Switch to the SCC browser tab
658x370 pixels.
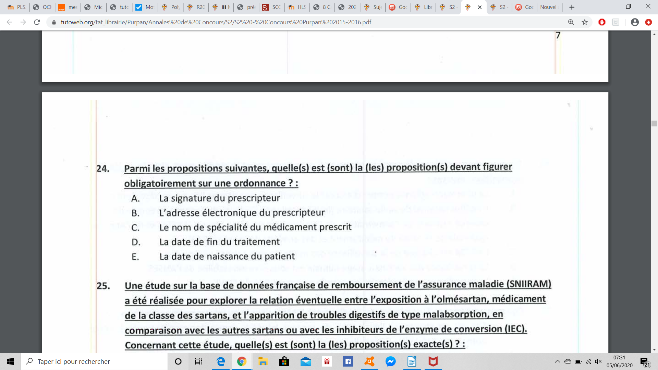(272, 7)
